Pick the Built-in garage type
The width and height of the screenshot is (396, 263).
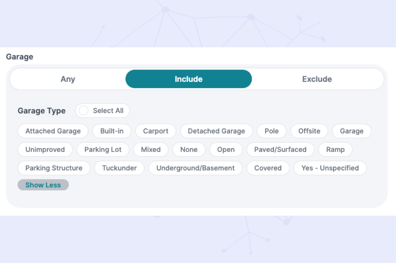tap(112, 131)
